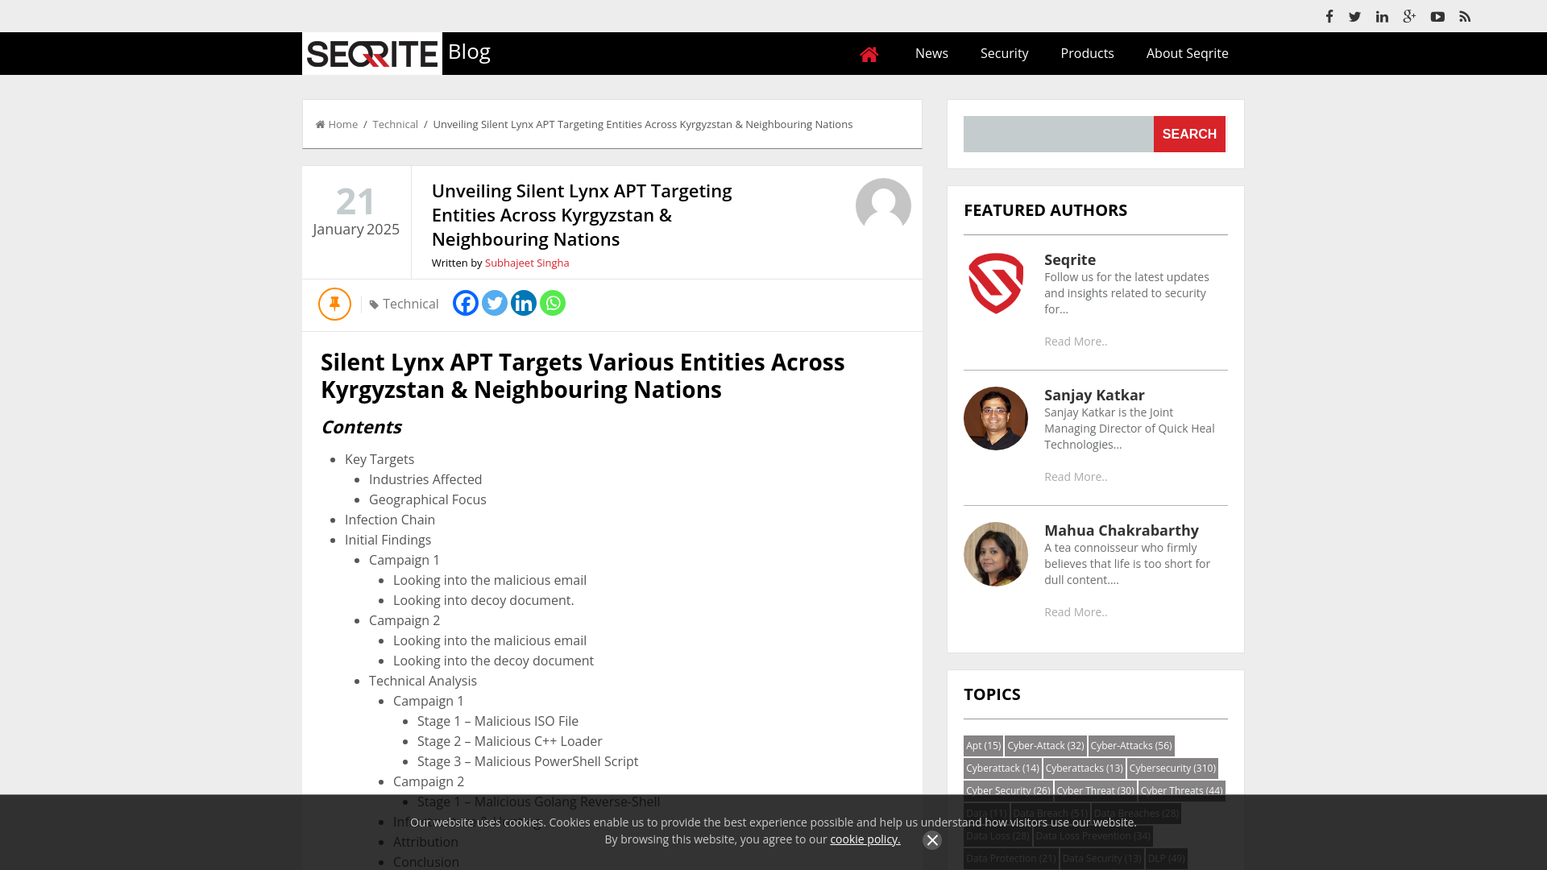Open the Security navigation menu item

tap(1004, 53)
